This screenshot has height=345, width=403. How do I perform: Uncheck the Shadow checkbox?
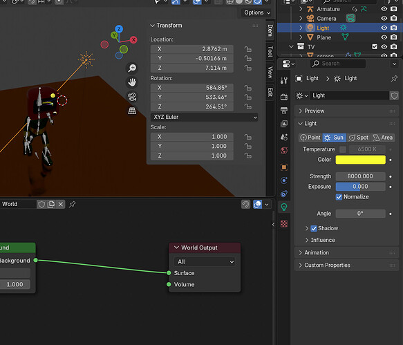[x=314, y=228]
